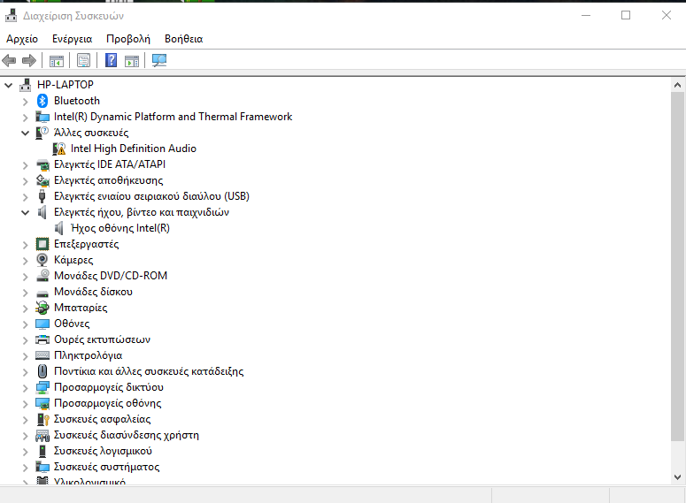Open Properties via the toolbar sheet icon
Screen dimensions: 686x503
[83, 60]
